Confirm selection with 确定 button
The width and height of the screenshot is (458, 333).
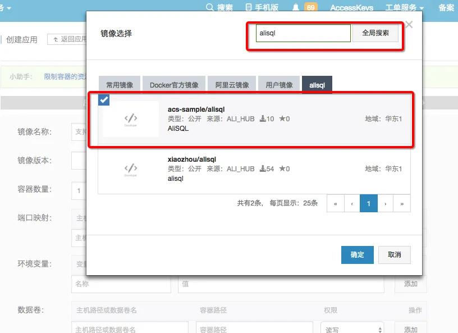tap(357, 254)
